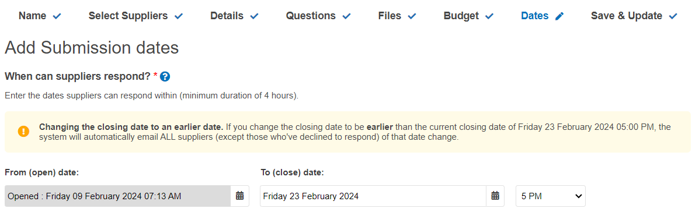The image size is (692, 219).
Task: Go to the Select Suppliers step
Action: pos(128,16)
